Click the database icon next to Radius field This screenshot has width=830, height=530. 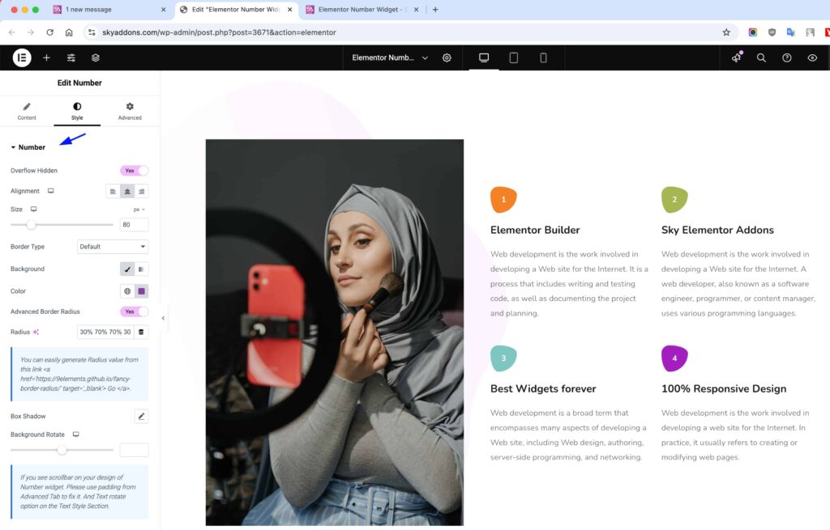(141, 332)
